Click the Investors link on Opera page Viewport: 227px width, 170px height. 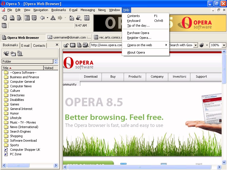click(179, 76)
